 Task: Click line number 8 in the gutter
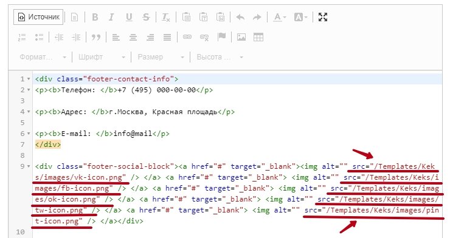tap(22, 155)
